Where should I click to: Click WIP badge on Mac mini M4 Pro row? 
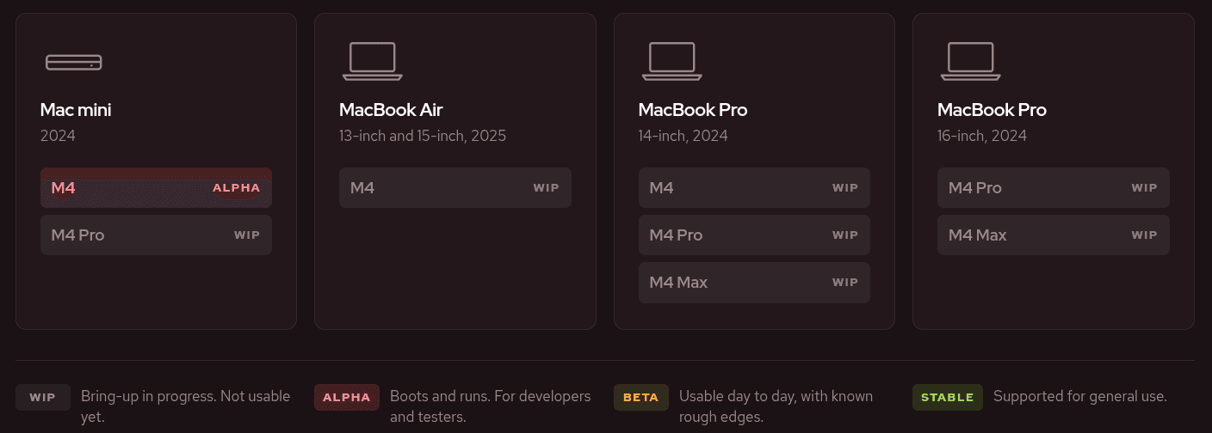[247, 235]
